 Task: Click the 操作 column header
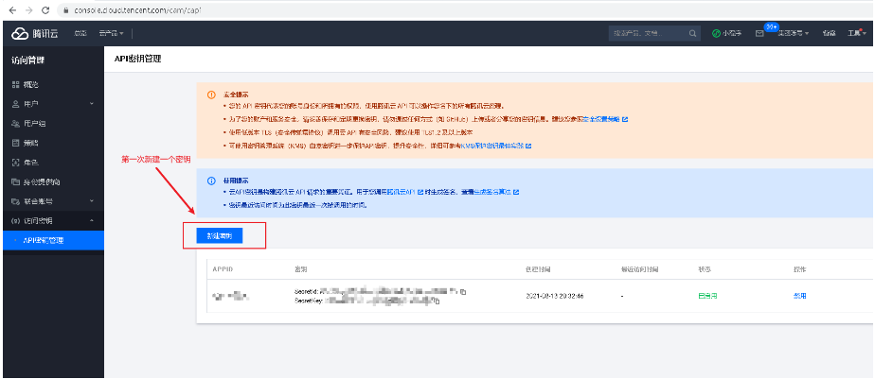pos(799,269)
